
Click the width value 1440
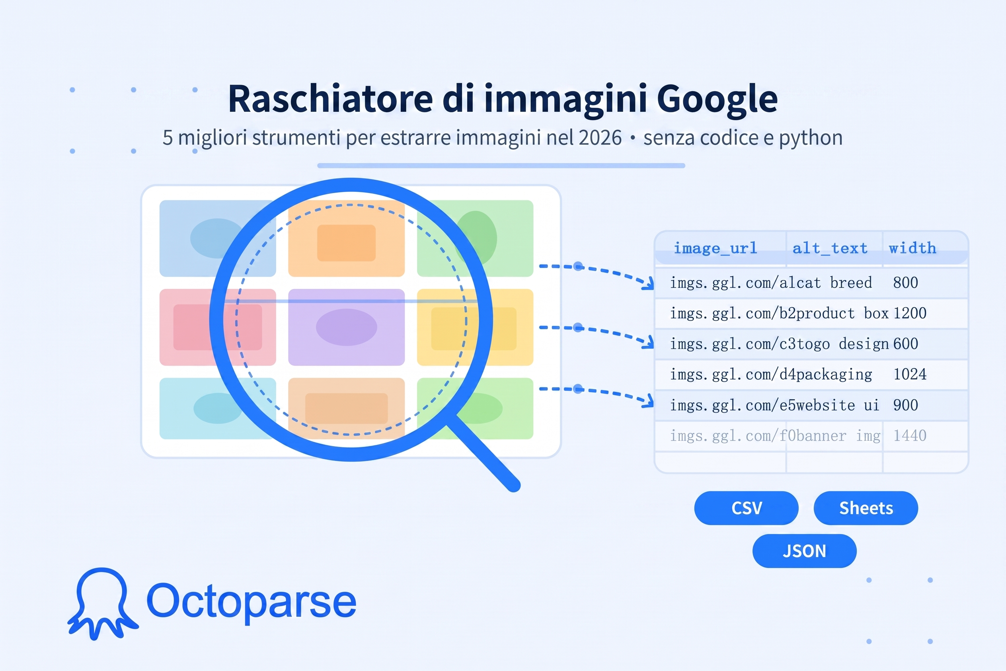(910, 436)
